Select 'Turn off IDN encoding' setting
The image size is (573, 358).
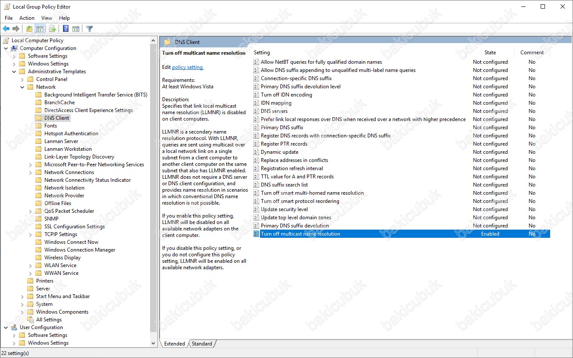[286, 95]
